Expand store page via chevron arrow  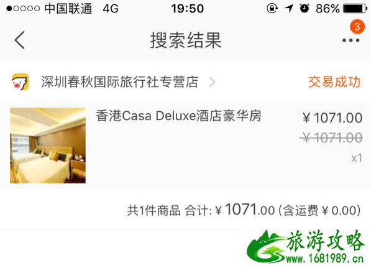[213, 82]
